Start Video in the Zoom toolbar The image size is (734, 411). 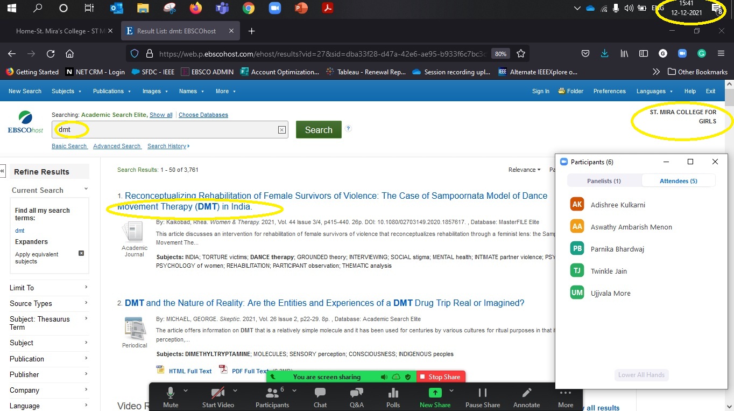click(x=218, y=398)
